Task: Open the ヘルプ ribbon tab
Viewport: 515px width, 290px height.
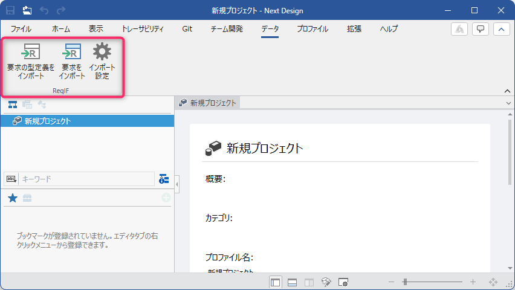Action: 389,29
